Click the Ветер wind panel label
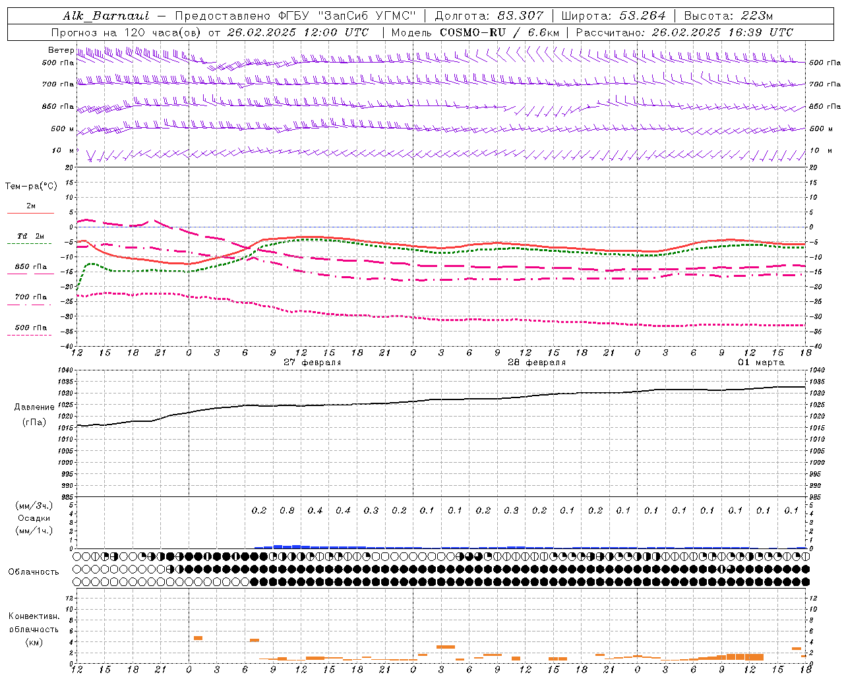 tap(61, 50)
